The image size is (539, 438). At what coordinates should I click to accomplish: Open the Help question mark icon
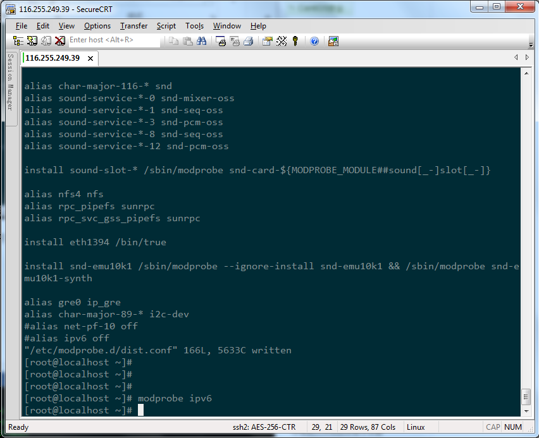click(x=314, y=40)
